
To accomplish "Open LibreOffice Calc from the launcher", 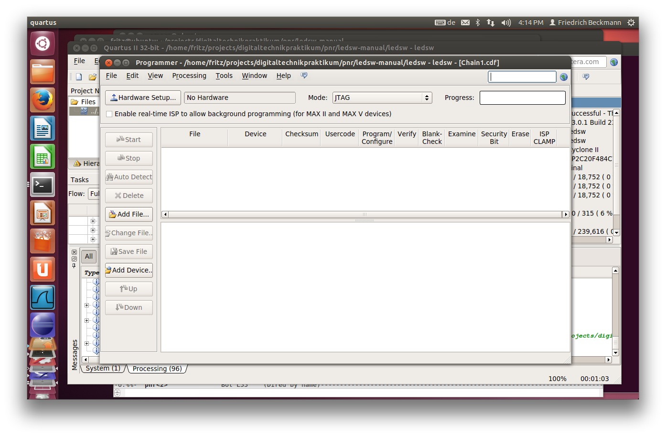I will [43, 157].
